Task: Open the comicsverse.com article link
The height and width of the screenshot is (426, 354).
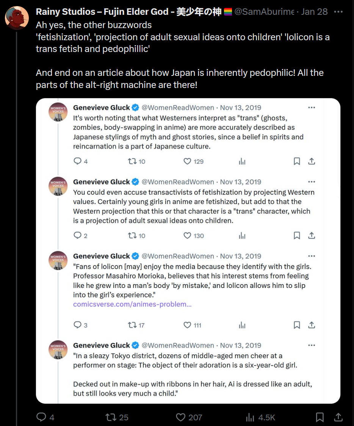Action: coord(132,304)
